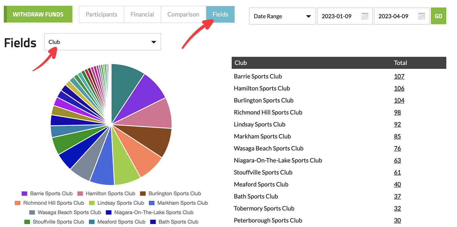Click the start date field 2023-01-09

[337, 16]
